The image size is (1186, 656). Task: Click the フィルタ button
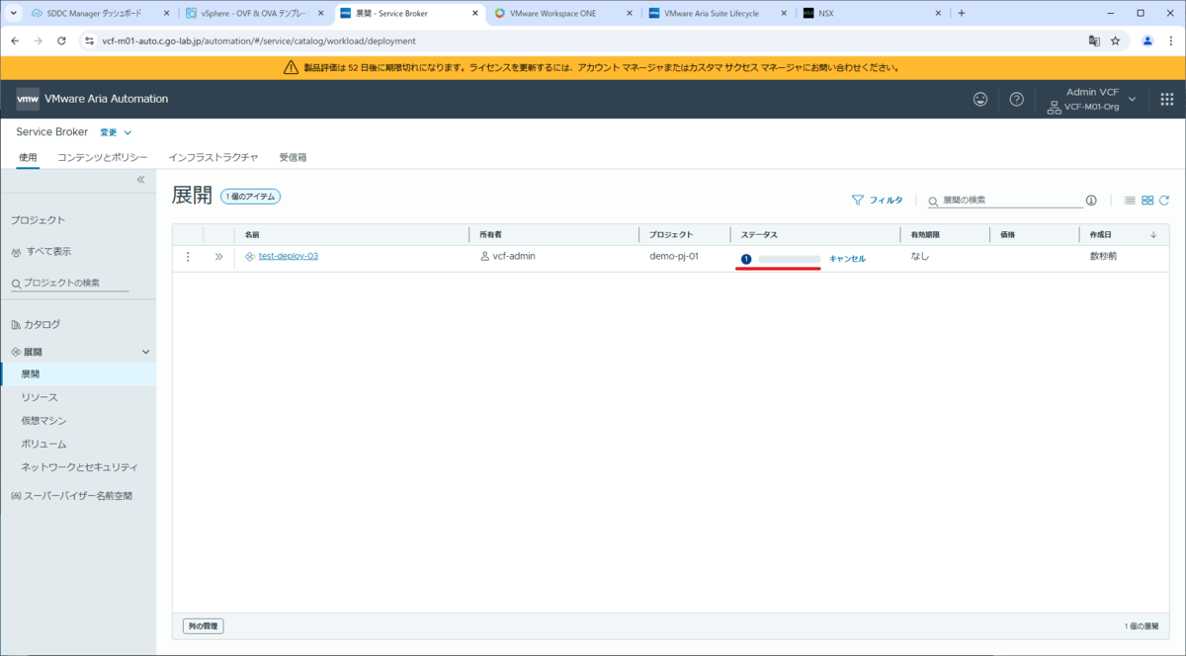(878, 200)
